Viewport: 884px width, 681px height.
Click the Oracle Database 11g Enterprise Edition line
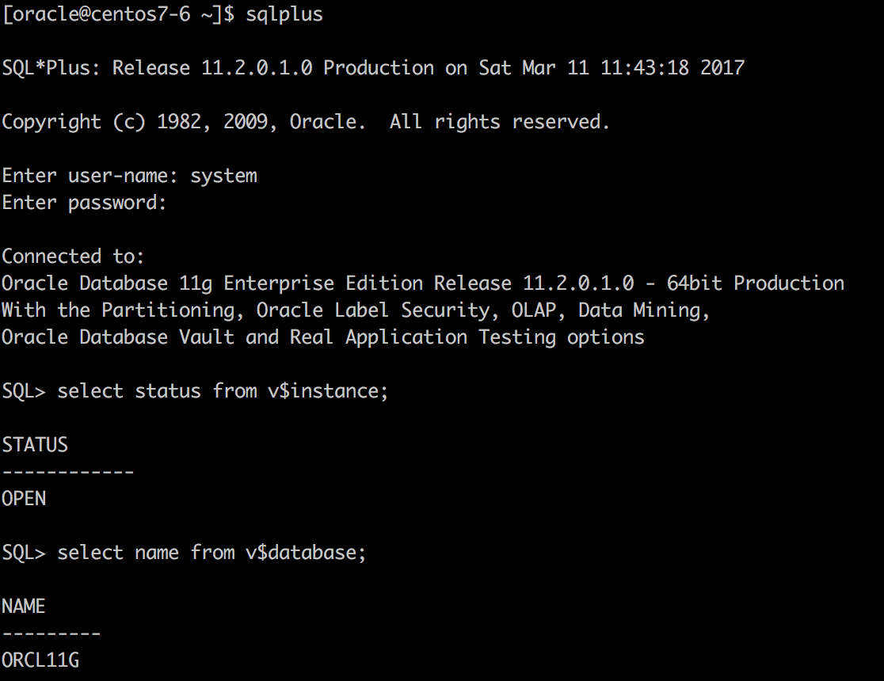click(423, 283)
